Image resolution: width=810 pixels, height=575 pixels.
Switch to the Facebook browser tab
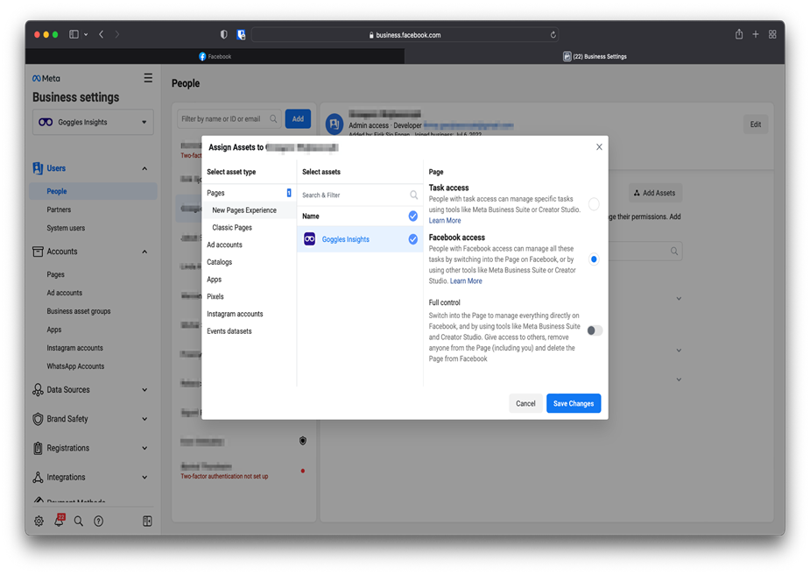[215, 56]
